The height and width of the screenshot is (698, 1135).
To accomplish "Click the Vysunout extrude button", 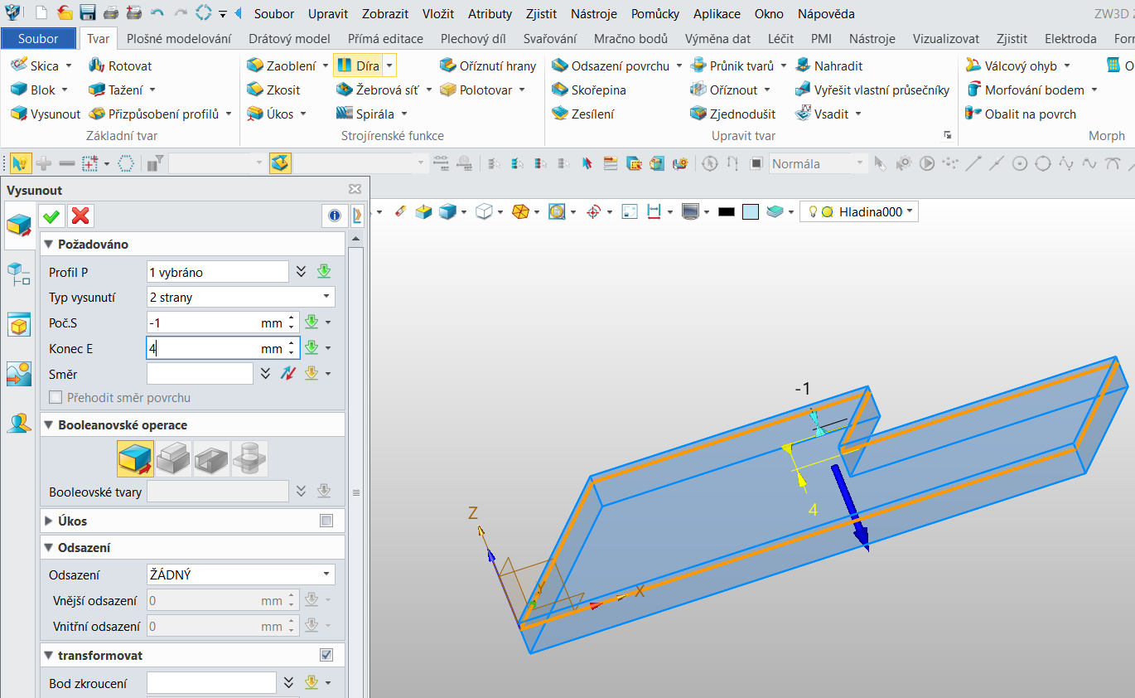I will tap(46, 114).
